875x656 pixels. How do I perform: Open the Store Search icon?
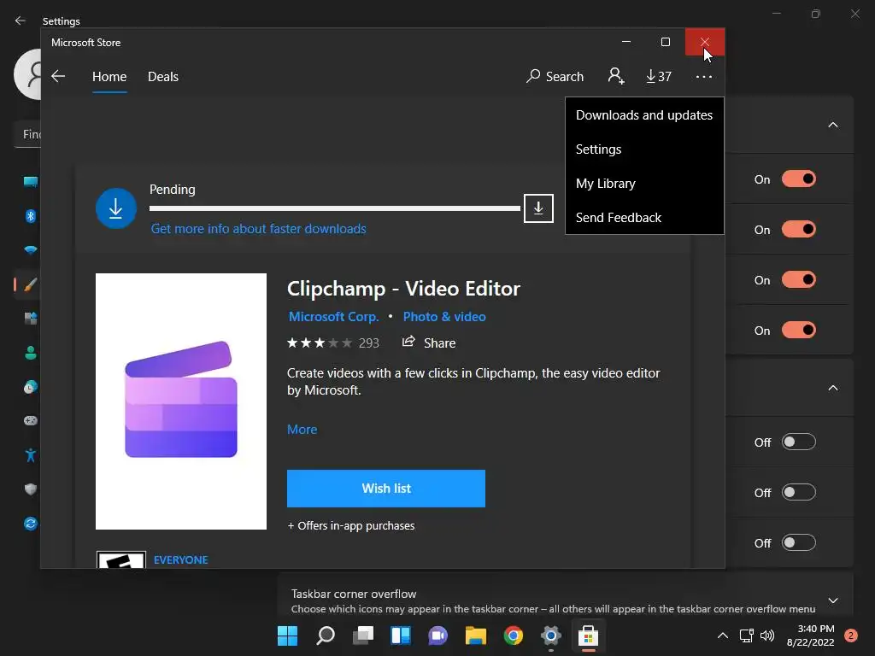click(x=533, y=76)
